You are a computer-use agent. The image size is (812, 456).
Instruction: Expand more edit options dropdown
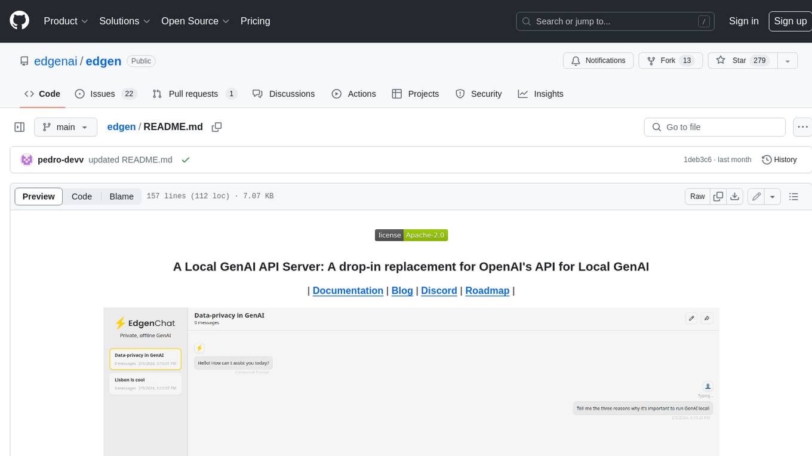click(773, 196)
